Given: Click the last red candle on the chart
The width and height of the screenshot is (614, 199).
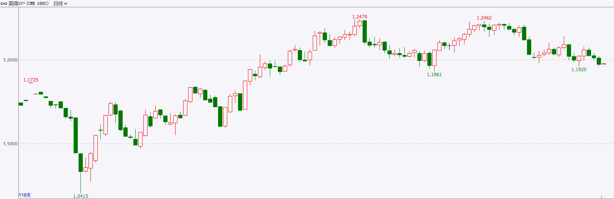Looking at the screenshot, I should [x=604, y=64].
